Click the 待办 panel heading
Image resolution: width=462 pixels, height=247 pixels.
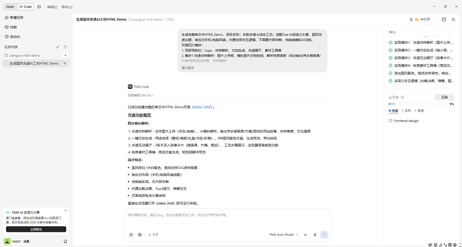(x=392, y=32)
